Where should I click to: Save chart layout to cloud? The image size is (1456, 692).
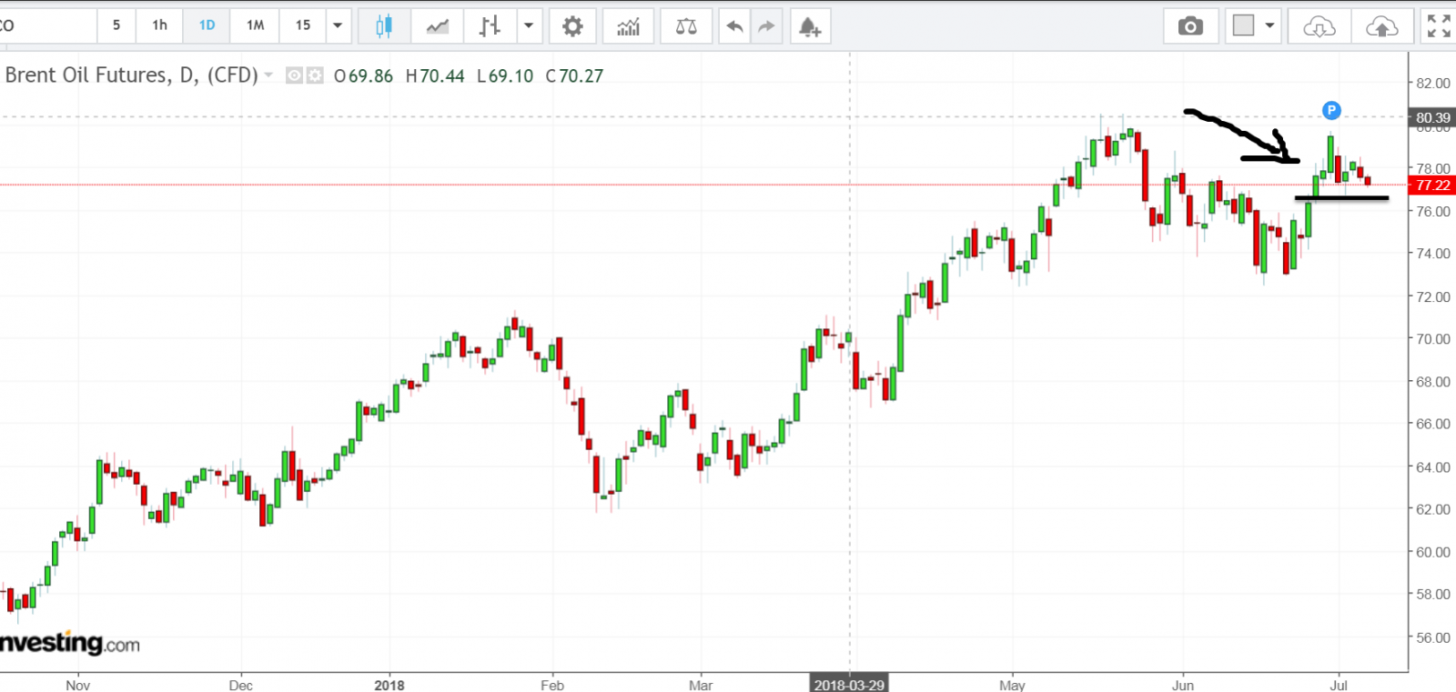(1381, 26)
